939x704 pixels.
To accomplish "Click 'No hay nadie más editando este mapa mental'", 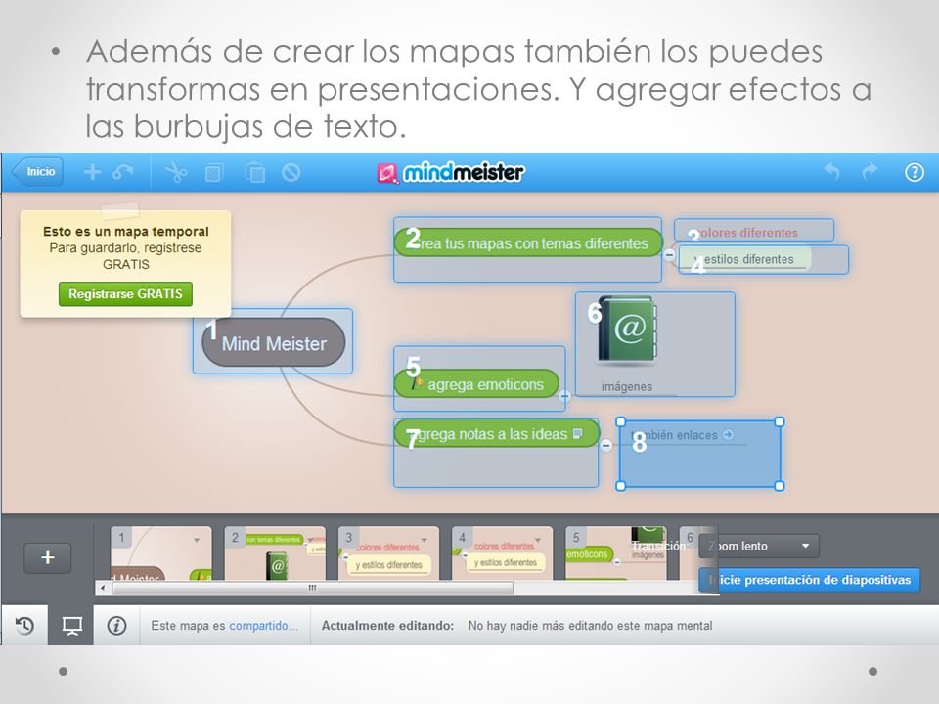I will pyautogui.click(x=591, y=626).
